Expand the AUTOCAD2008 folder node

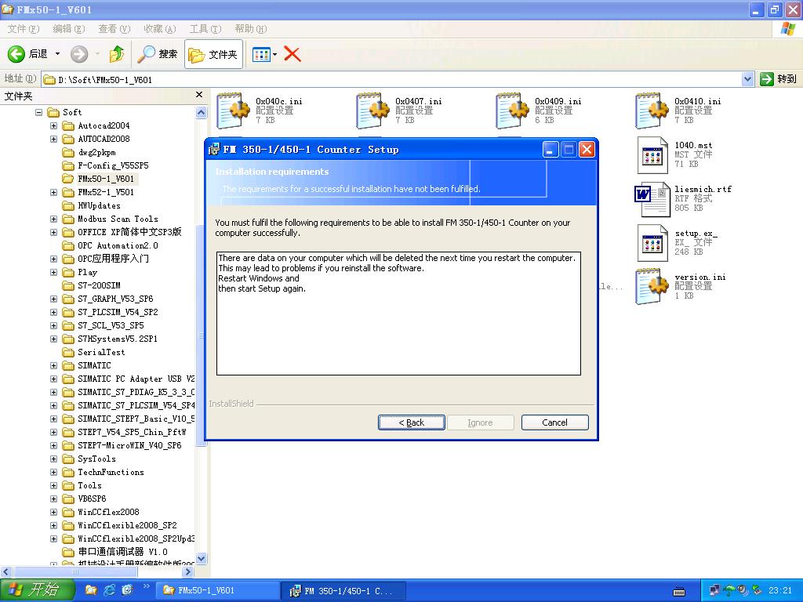pyautogui.click(x=54, y=139)
